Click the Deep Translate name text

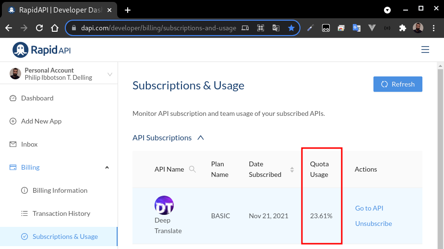point(168,225)
